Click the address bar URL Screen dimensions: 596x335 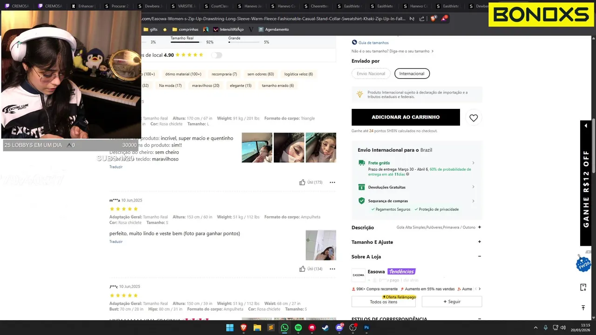tap(273, 19)
